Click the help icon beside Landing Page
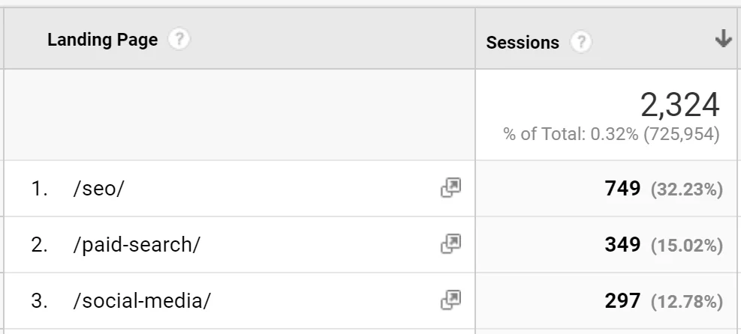 (178, 40)
